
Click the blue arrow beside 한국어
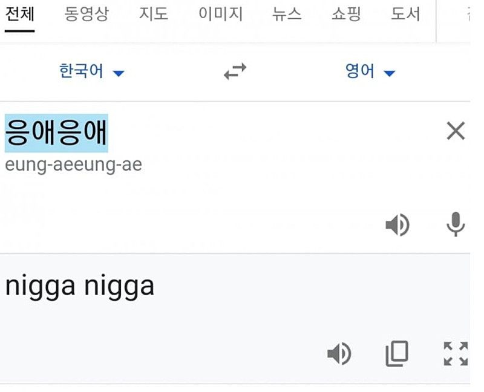point(119,74)
